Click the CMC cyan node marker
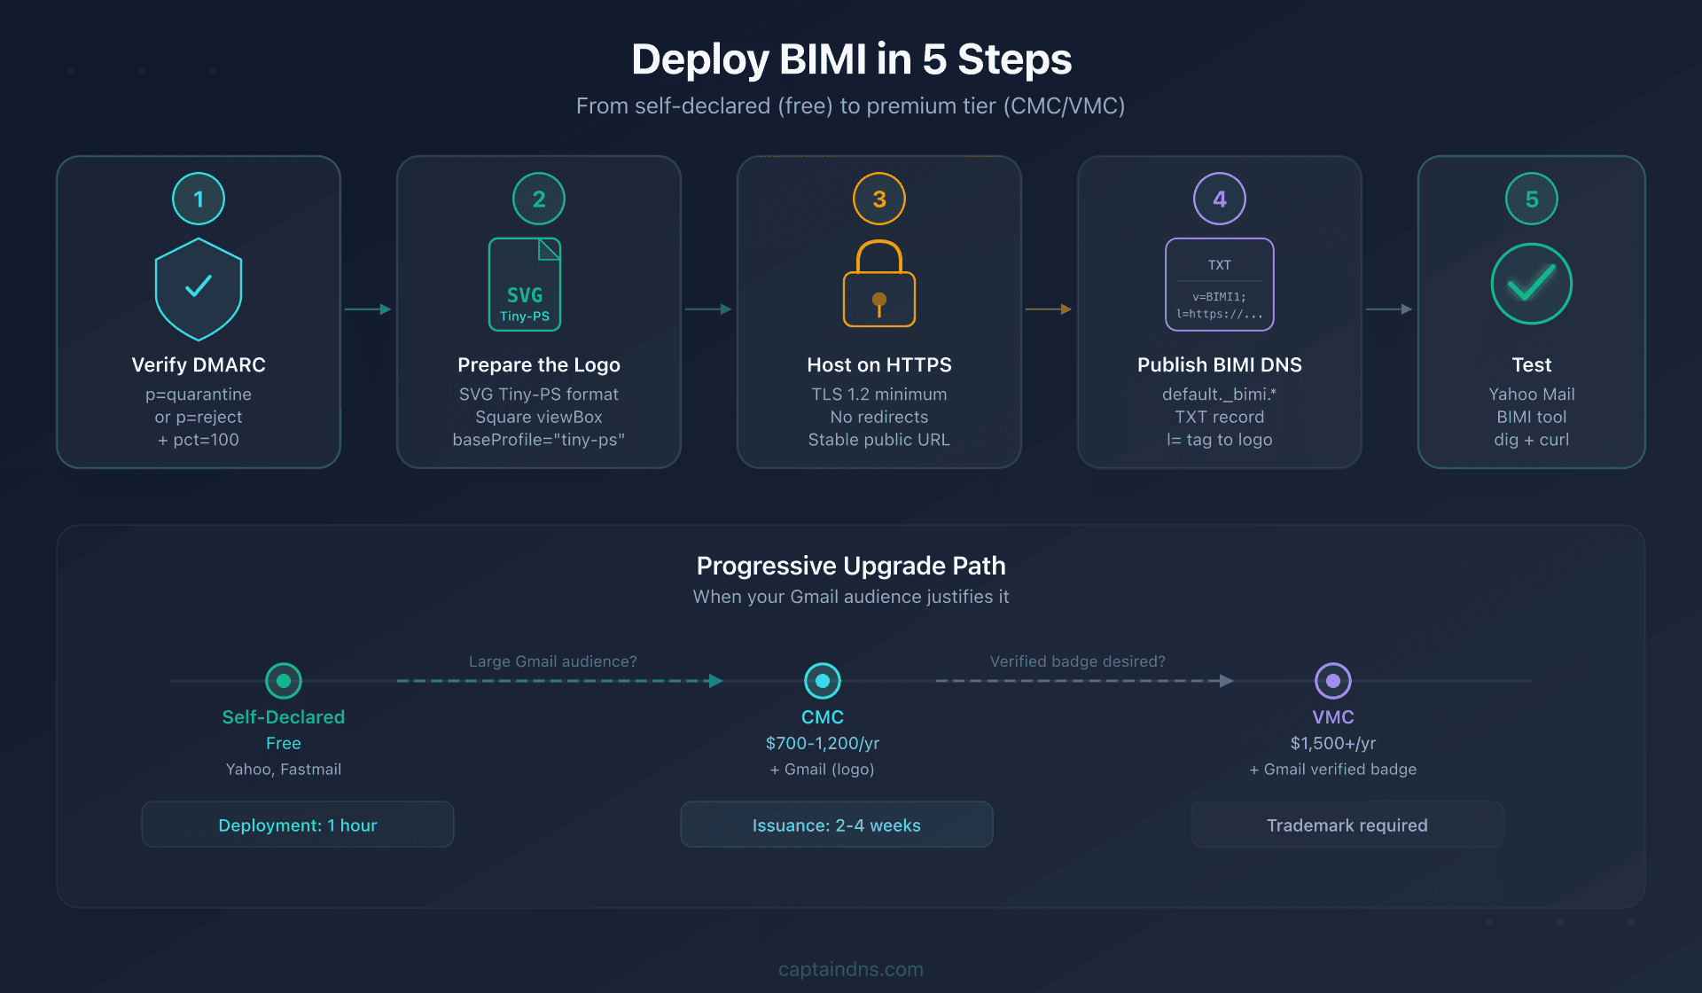The height and width of the screenshot is (993, 1702). [x=823, y=681]
